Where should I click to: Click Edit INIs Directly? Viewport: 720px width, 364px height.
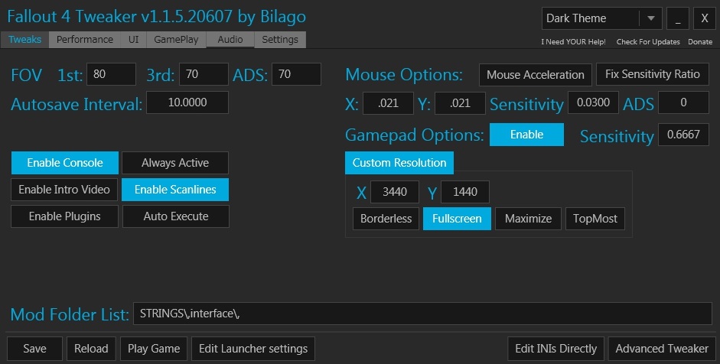point(556,349)
